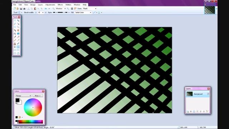Select the Color Picker tool

[18, 40]
